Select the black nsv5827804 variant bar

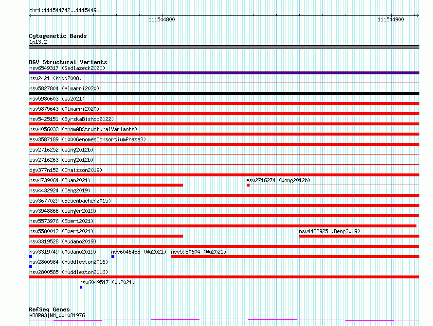pos(224,93)
